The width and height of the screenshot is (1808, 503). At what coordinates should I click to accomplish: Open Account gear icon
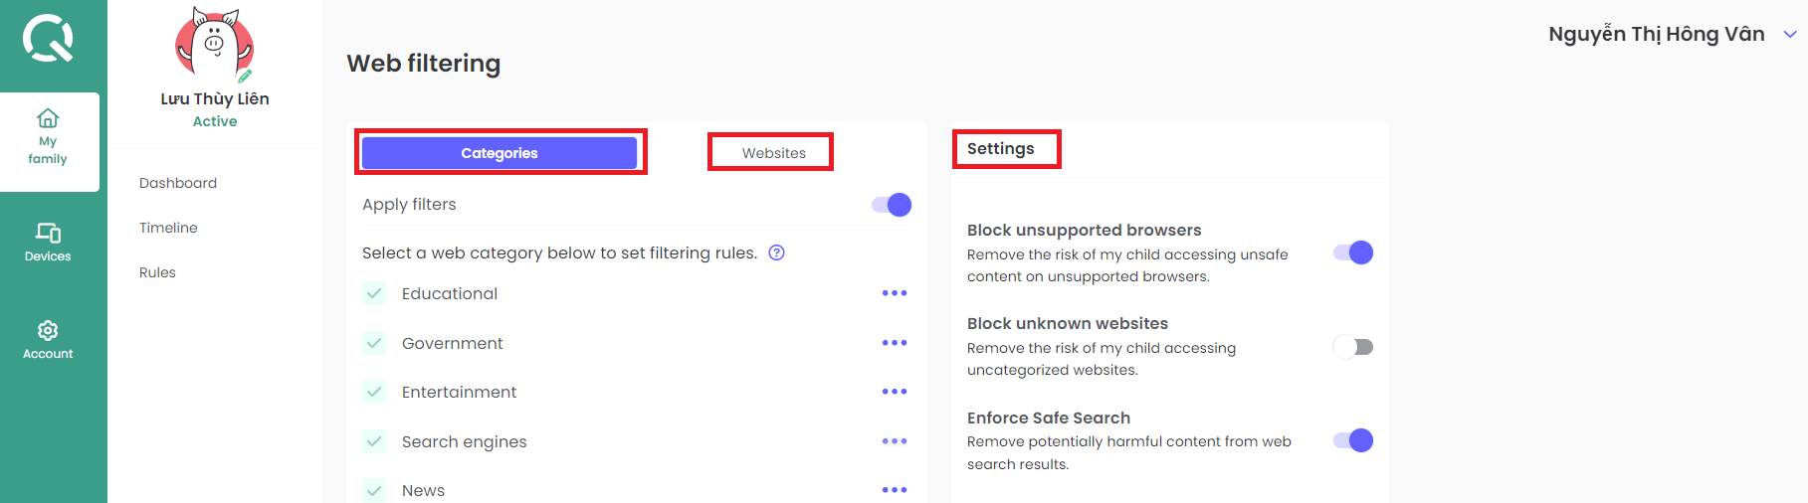click(48, 330)
